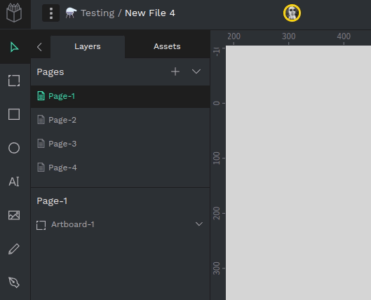This screenshot has height=300, width=371.
Task: Switch to the Layers tab
Action: tap(88, 46)
